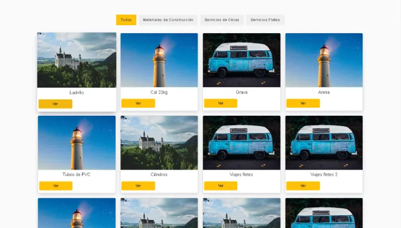
Task: Click the Ladrillo product title
Action: (x=77, y=93)
